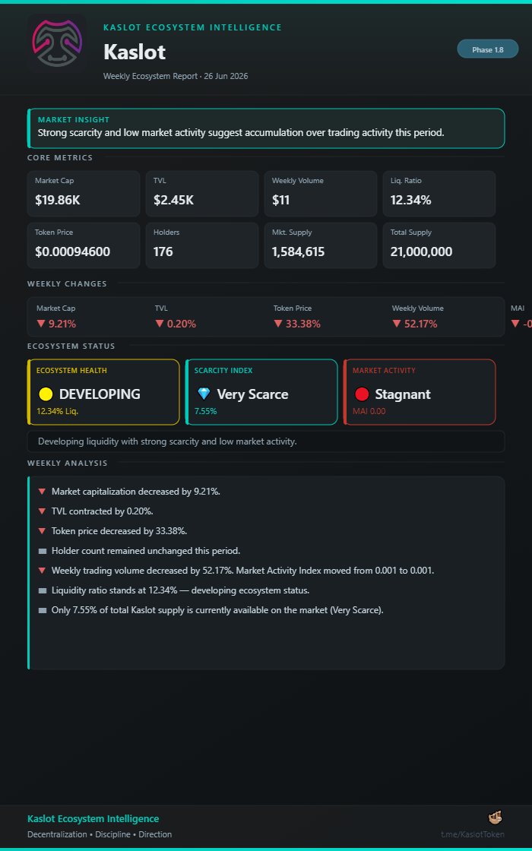Click the red triangle before 'Token price decreased'

[42, 531]
